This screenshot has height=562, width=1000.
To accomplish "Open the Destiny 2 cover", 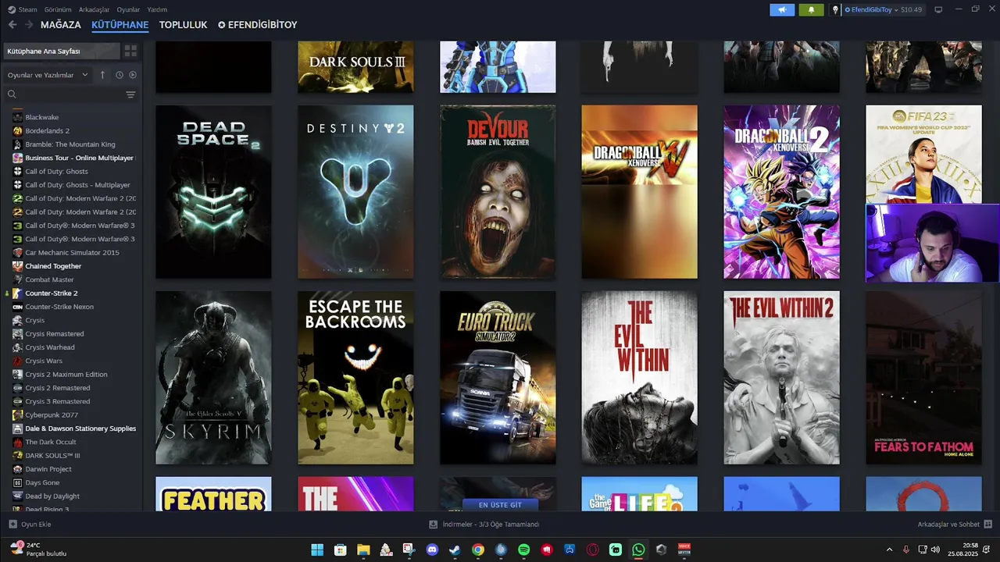I will pyautogui.click(x=355, y=192).
